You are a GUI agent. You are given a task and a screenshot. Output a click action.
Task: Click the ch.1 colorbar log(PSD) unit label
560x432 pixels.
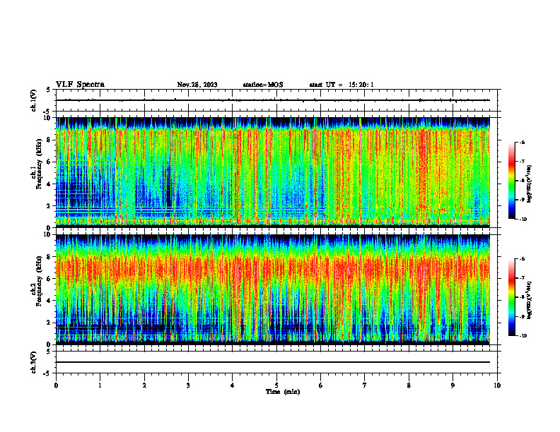click(530, 184)
